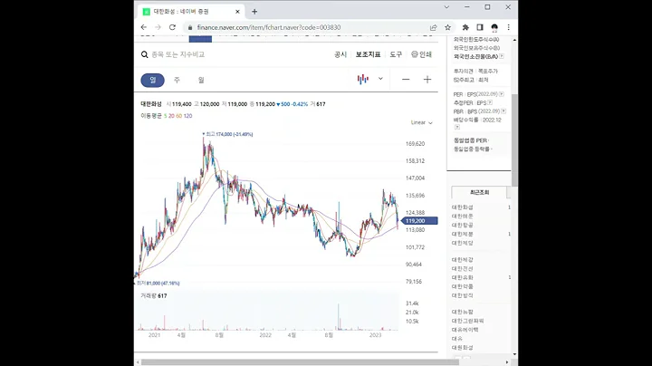Click the page vertical scrollbar thumb
The image size is (652, 366).
pyautogui.click(x=514, y=140)
